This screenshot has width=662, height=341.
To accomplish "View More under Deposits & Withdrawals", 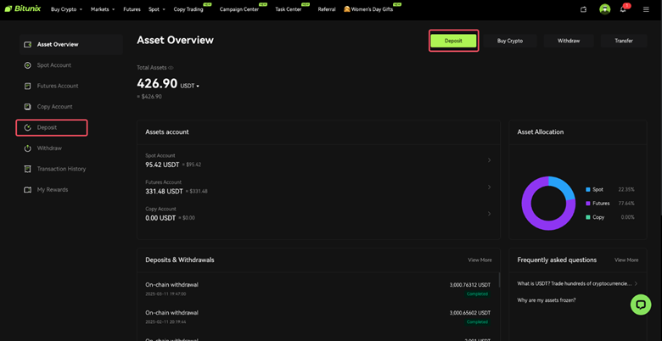I will [480, 260].
